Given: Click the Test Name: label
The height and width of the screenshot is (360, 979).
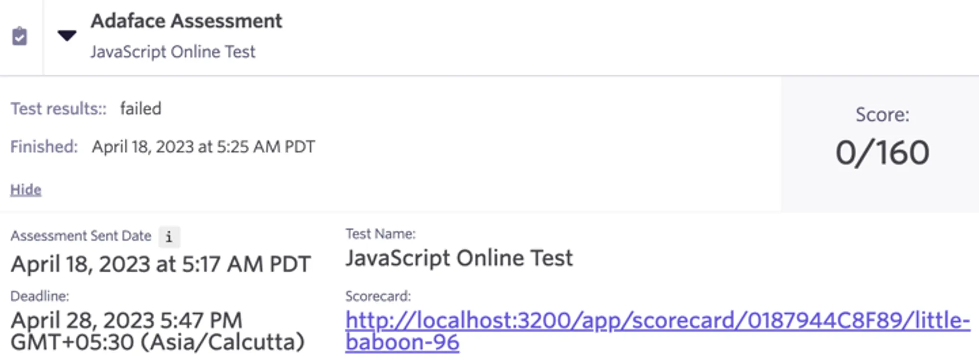Looking at the screenshot, I should (x=380, y=234).
